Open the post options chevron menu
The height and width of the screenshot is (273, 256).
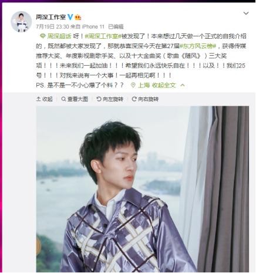tap(246, 14)
